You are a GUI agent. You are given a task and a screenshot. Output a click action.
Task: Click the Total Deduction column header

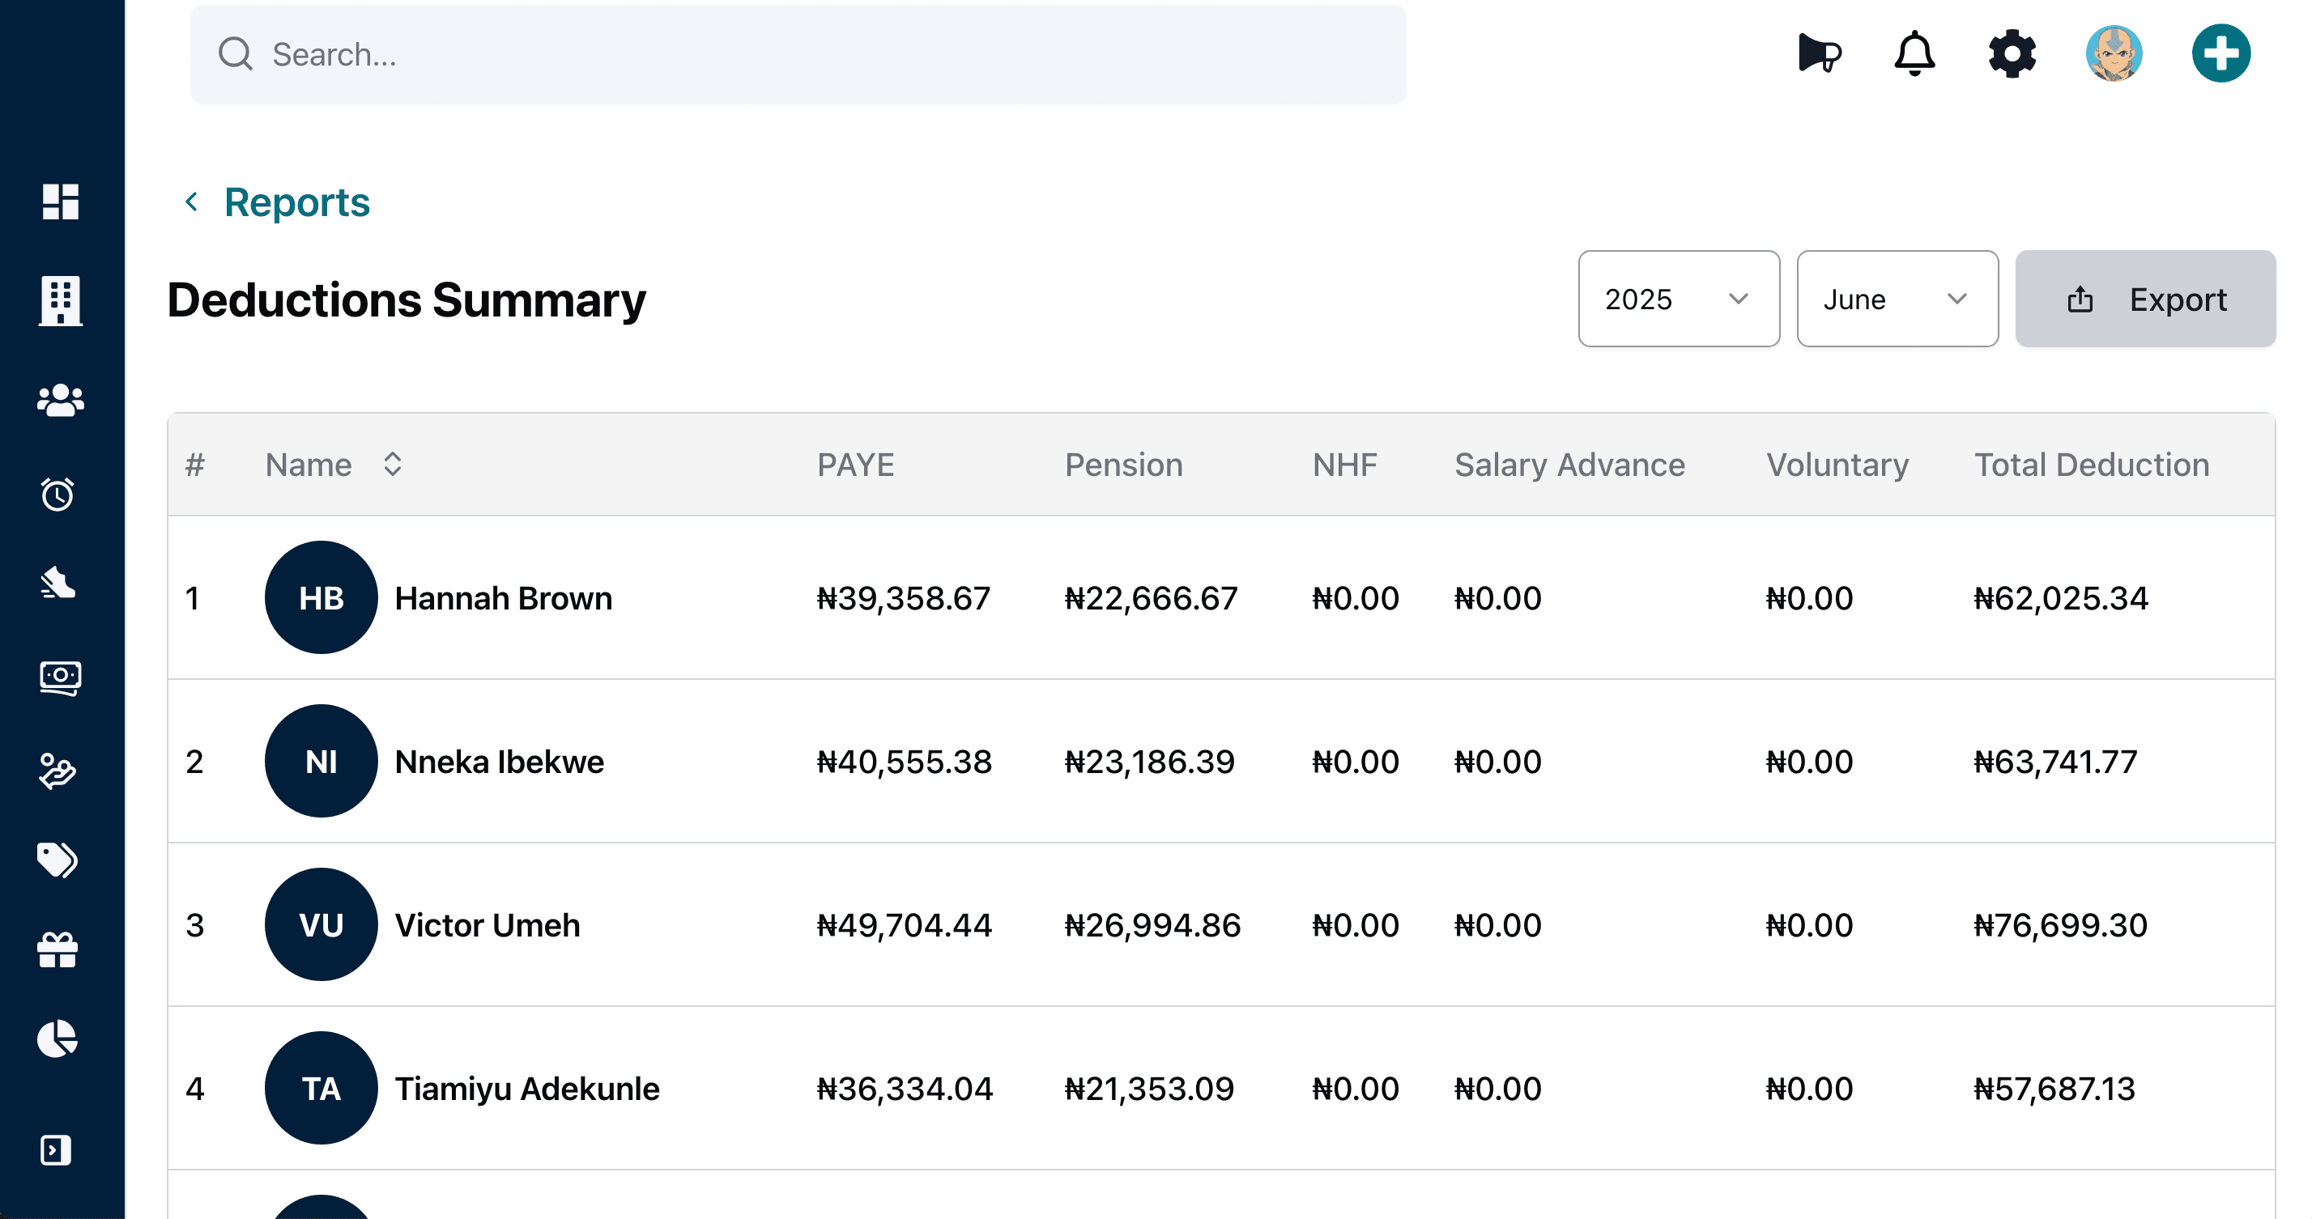pyautogui.click(x=2091, y=465)
